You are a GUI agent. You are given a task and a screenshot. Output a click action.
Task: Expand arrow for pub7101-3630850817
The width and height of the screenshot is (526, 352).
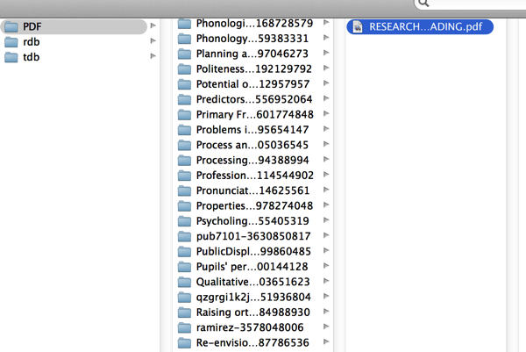326,235
